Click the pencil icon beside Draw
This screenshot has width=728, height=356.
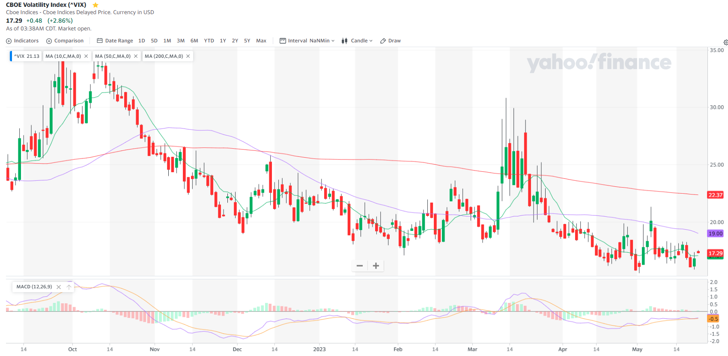click(383, 41)
